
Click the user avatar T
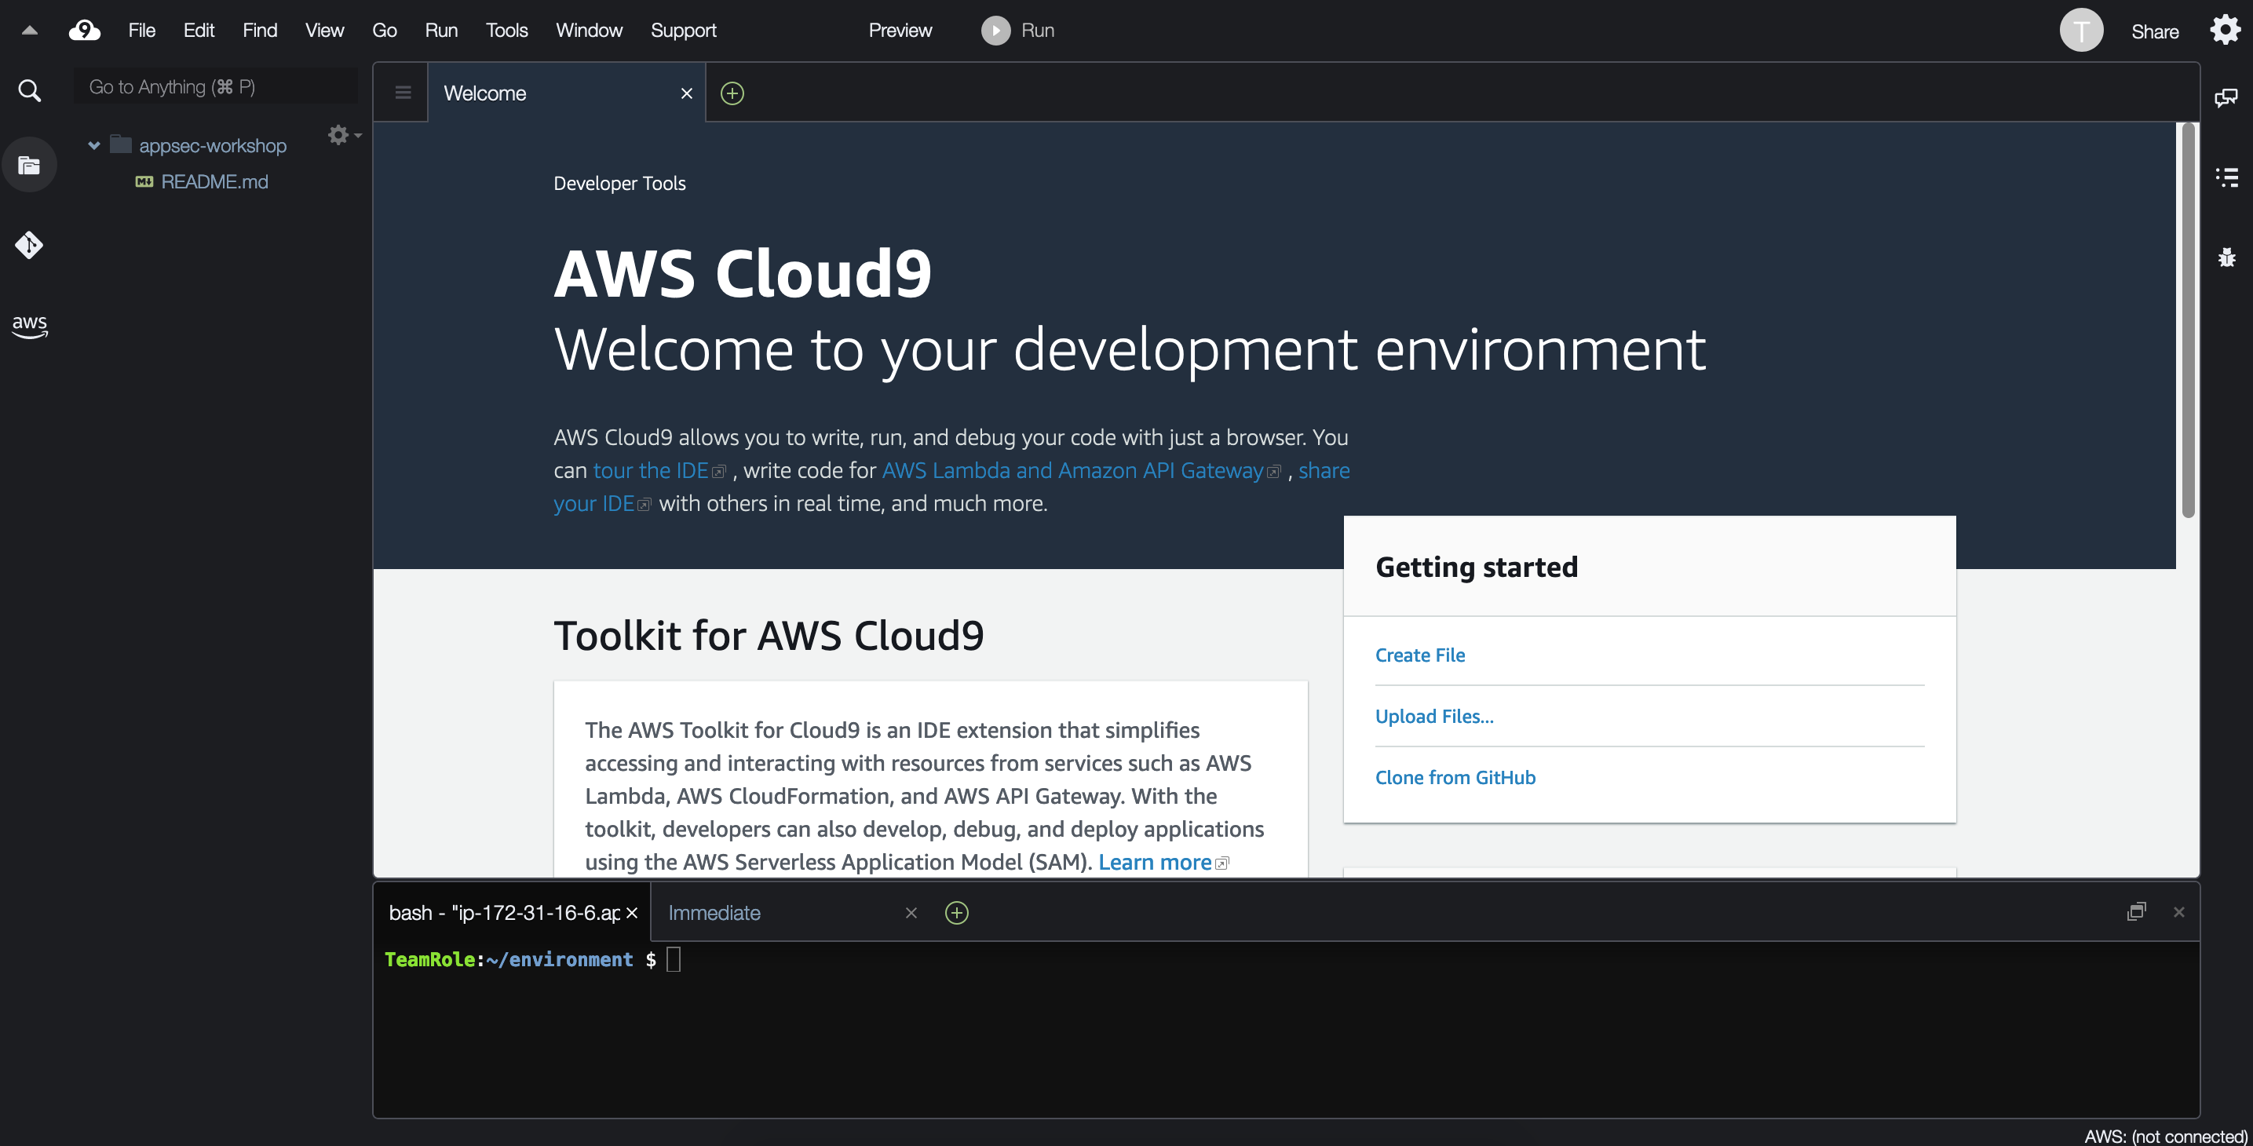[2081, 31]
